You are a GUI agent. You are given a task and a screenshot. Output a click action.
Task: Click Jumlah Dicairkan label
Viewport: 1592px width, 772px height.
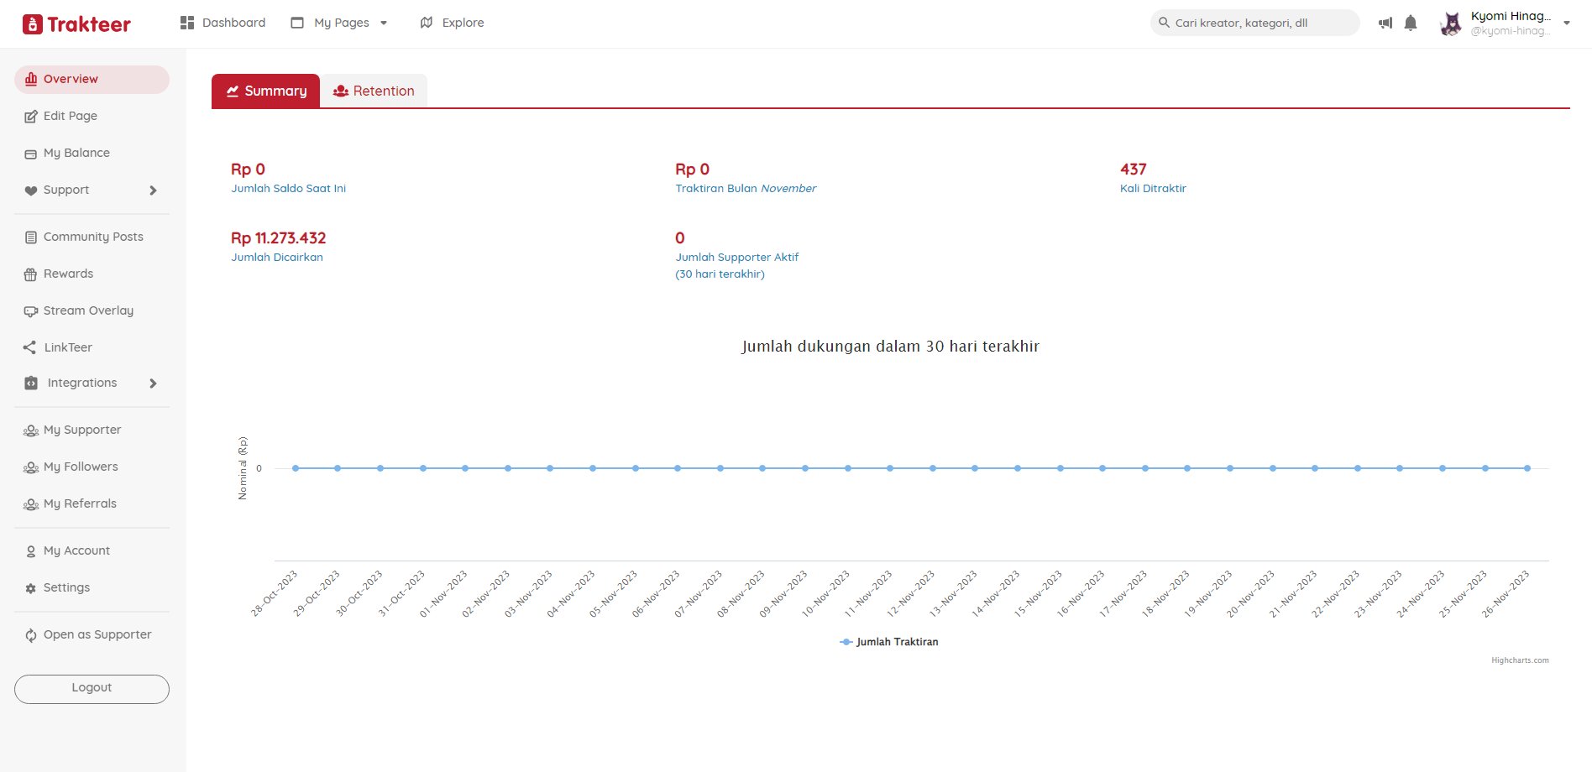point(277,258)
